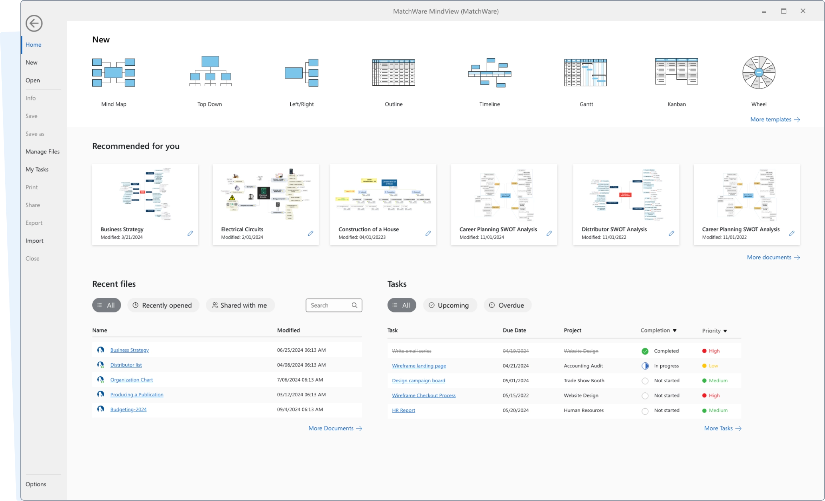Click pencil icon on Electrical Circuits card
This screenshot has width=825, height=501.
coord(310,233)
